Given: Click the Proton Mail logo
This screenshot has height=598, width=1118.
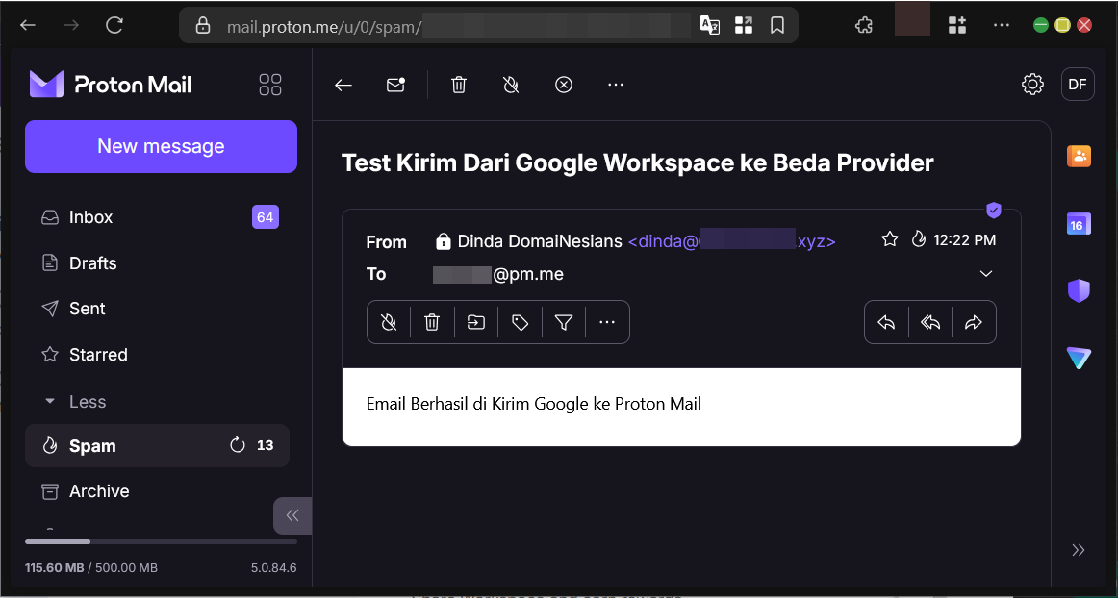Looking at the screenshot, I should click(111, 85).
